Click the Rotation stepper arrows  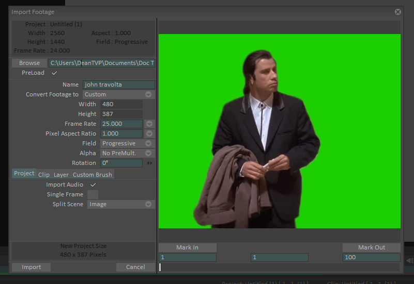pyautogui.click(x=149, y=163)
